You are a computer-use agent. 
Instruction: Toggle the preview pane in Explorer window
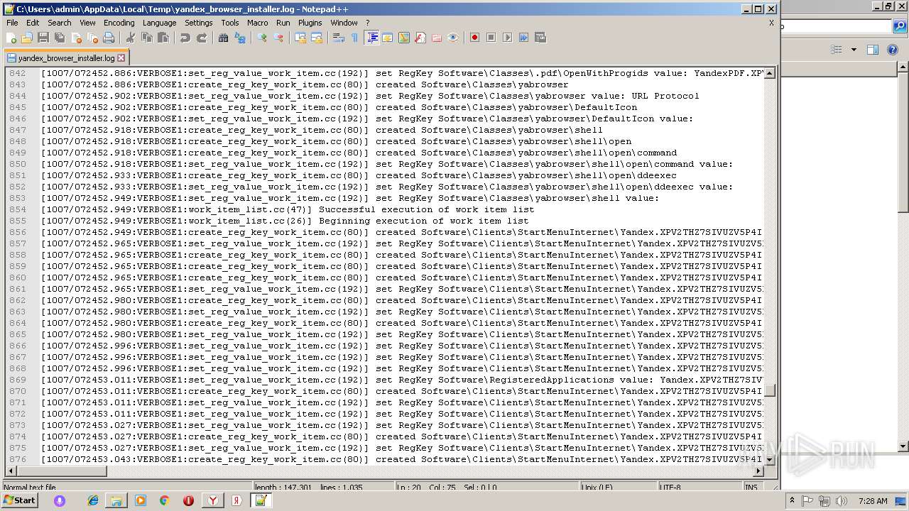pos(873,50)
